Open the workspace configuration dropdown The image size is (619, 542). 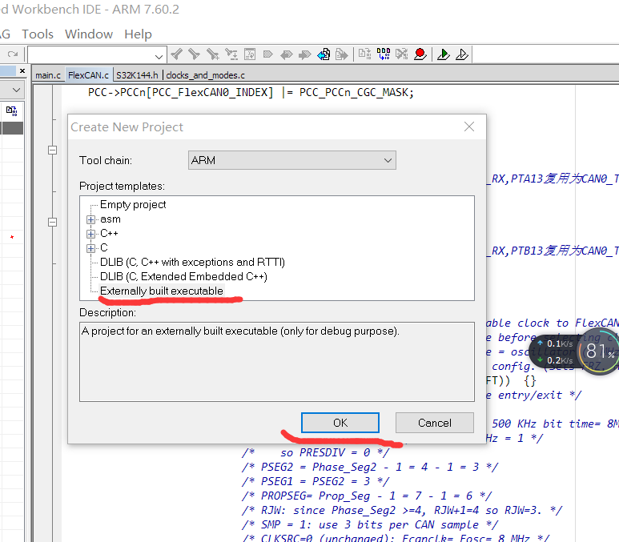coord(16,90)
